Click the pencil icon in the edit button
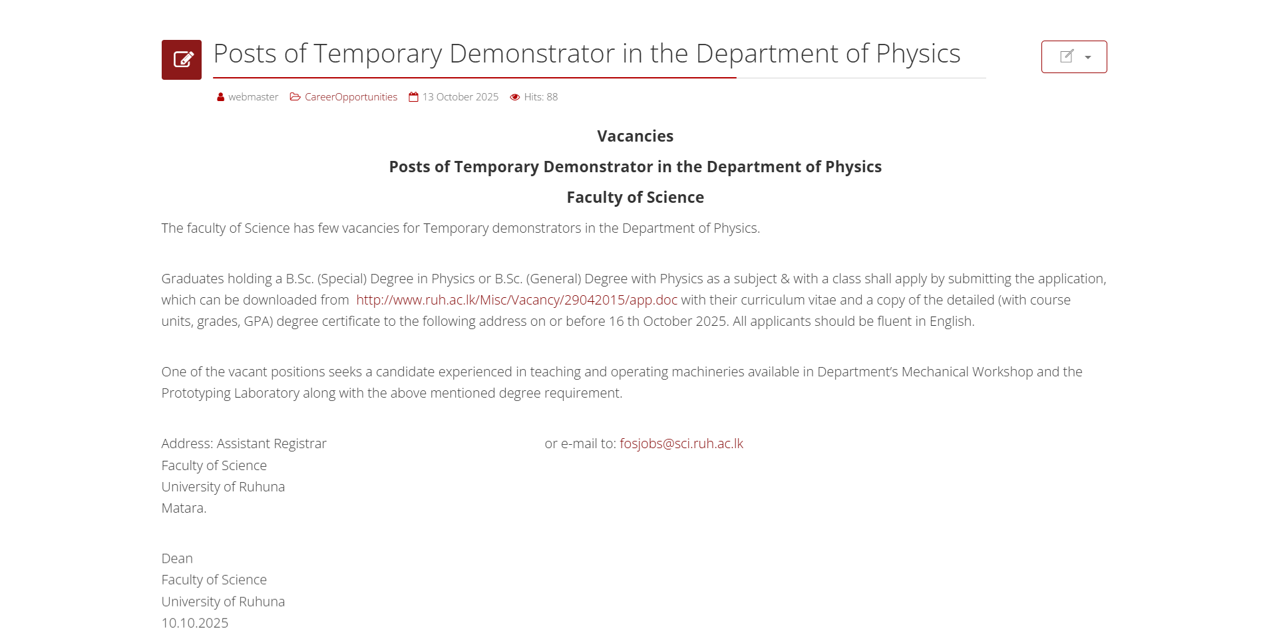Image resolution: width=1271 pixels, height=637 pixels. (x=1066, y=57)
